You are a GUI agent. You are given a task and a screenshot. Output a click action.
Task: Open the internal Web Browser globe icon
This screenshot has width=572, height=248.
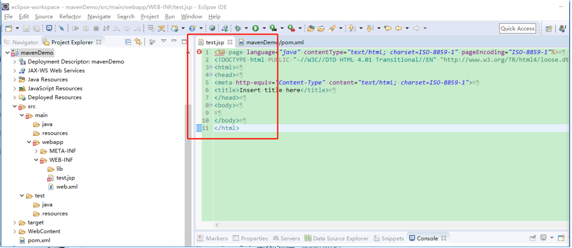coord(212,28)
